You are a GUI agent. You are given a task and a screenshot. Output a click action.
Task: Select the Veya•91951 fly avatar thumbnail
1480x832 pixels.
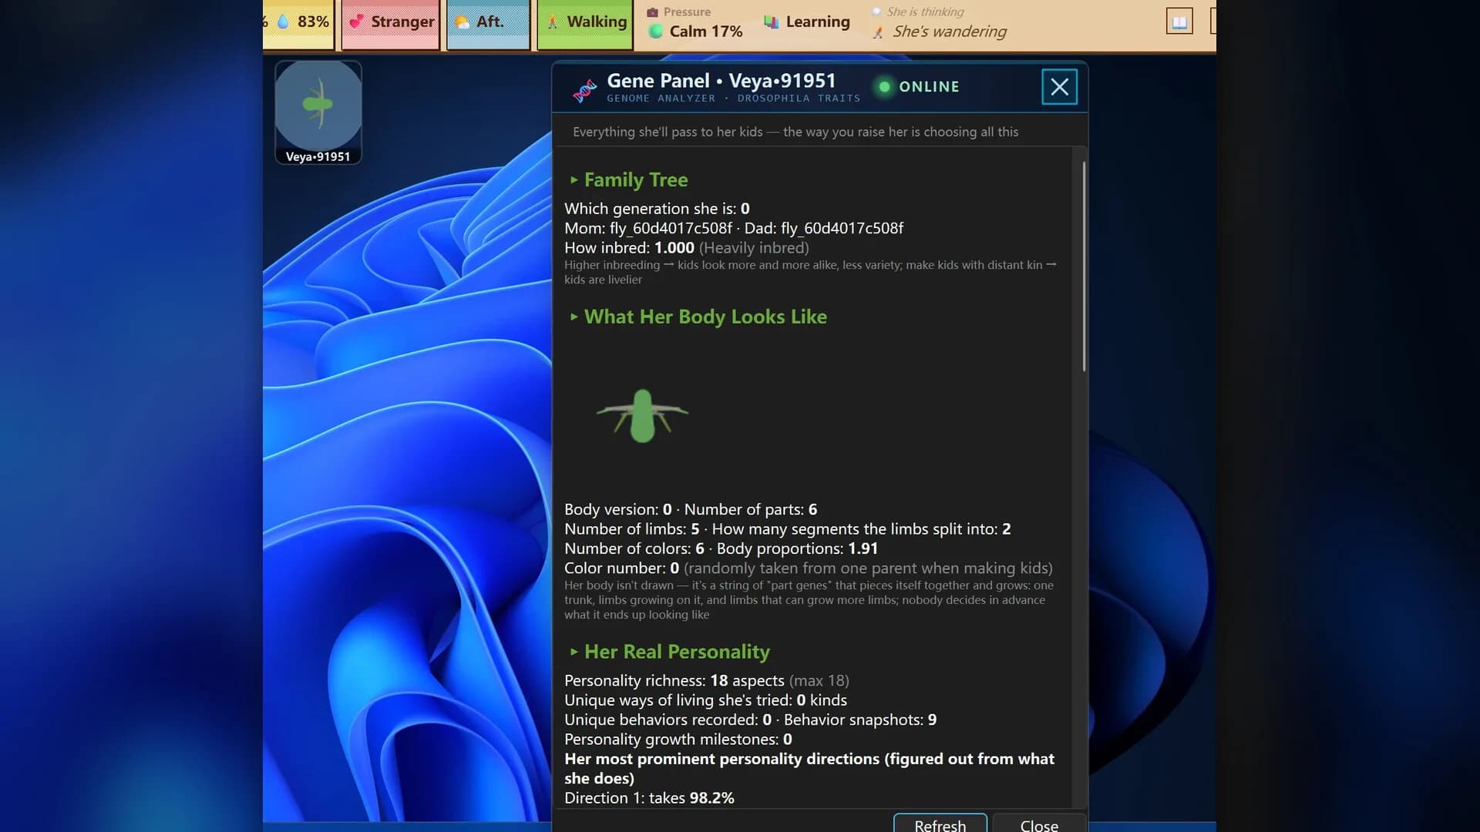pyautogui.click(x=318, y=112)
